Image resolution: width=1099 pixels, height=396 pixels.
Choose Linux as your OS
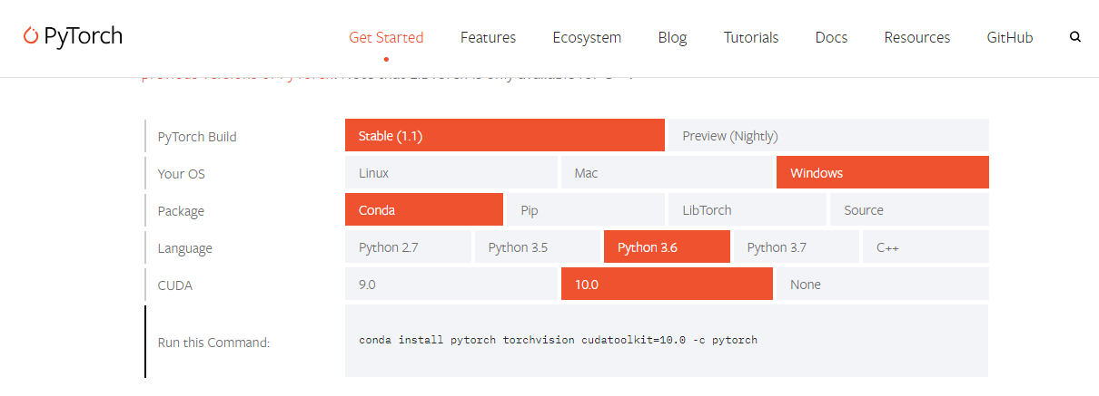451,172
